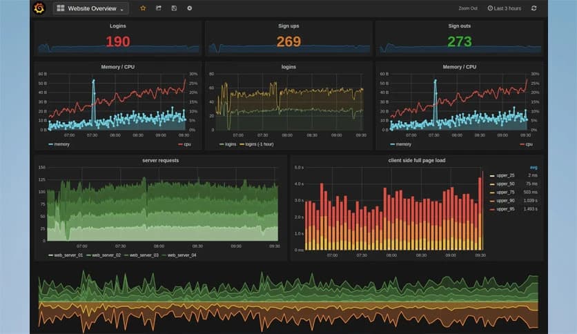This screenshot has width=577, height=334.
Task: Star the Website Overview dashboard
Action: 143,8
